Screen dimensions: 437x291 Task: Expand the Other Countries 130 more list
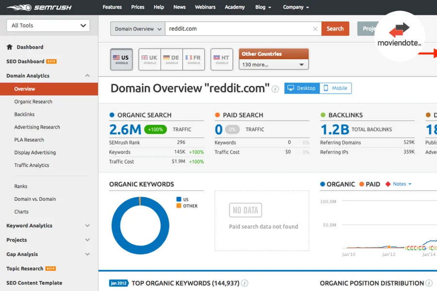point(273,65)
